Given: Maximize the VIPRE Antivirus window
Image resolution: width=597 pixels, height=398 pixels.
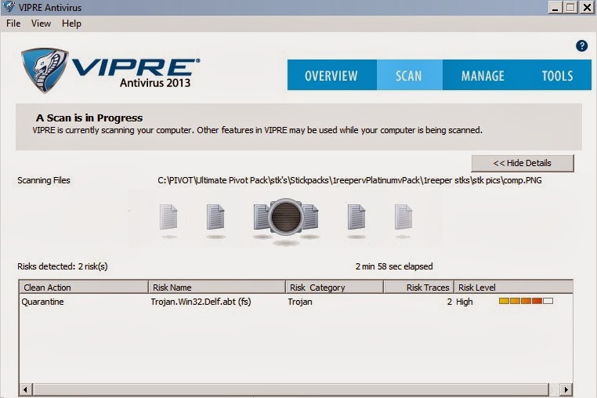Looking at the screenshot, I should (570, 7).
